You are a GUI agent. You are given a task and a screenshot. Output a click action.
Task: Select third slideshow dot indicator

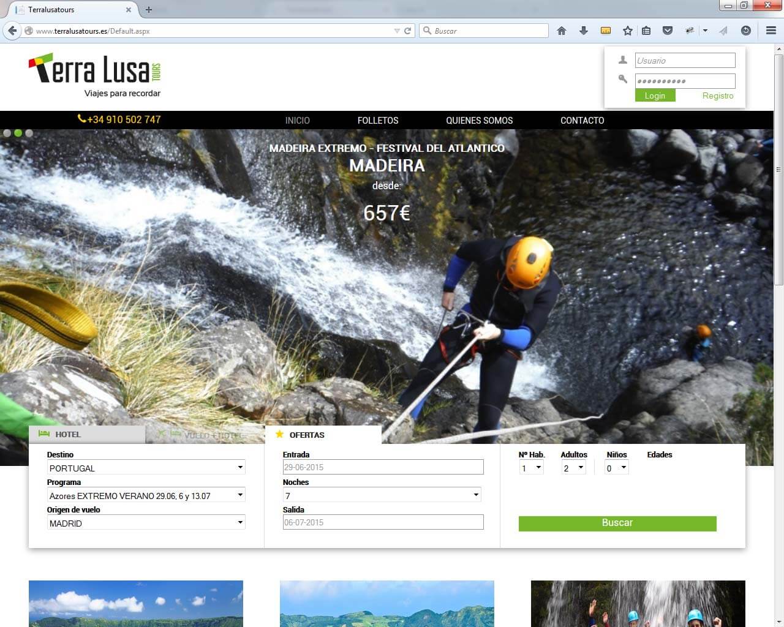coord(29,133)
